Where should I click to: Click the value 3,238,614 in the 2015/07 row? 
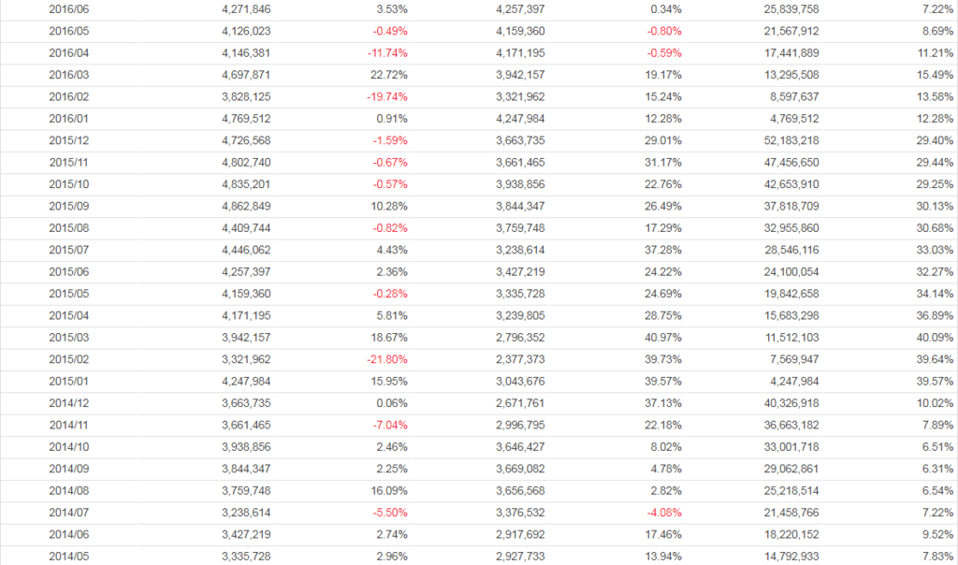tap(519, 250)
